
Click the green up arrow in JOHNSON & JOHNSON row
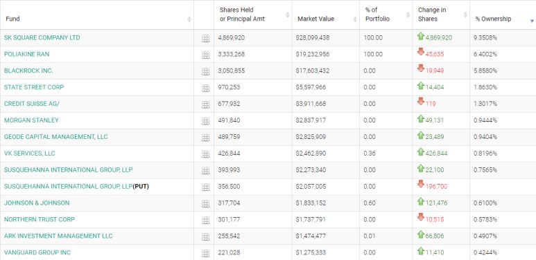pyautogui.click(x=421, y=202)
